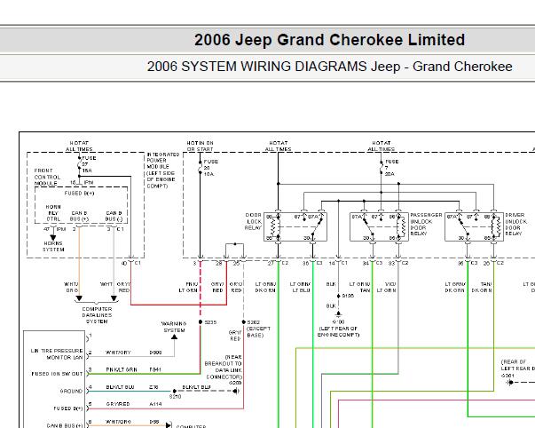The width and height of the screenshot is (535, 428).
Task: Click the F941 circuit code
Action: (155, 369)
